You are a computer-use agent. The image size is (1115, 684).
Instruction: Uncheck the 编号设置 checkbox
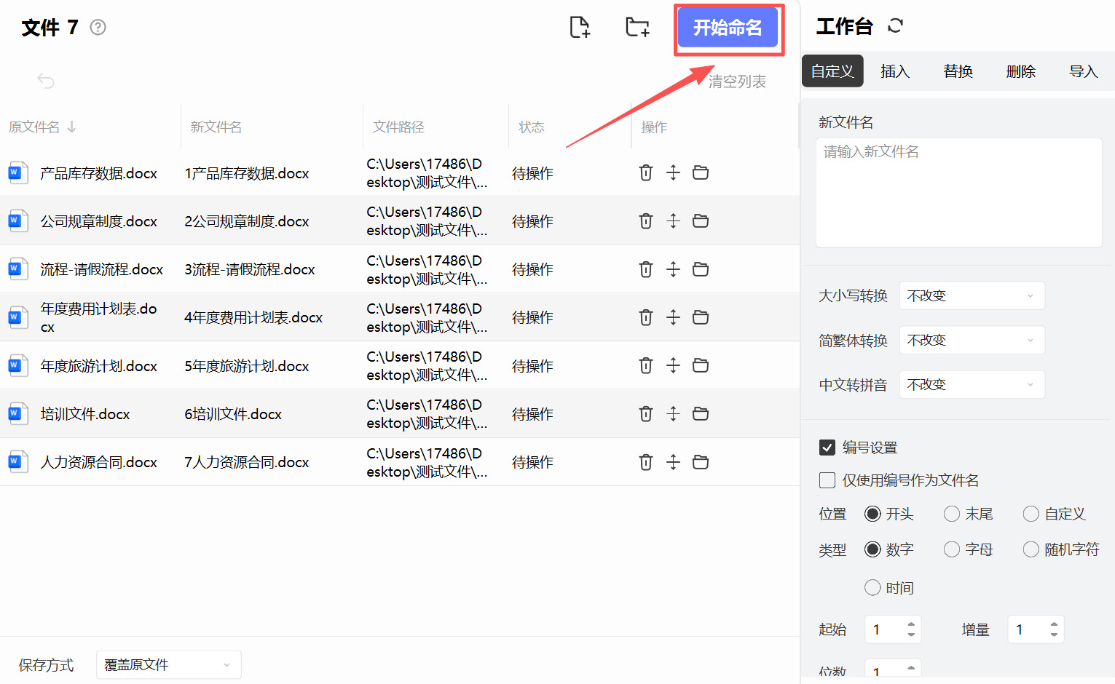pyautogui.click(x=827, y=448)
